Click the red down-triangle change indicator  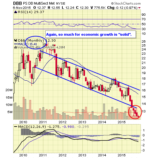point(140,8)
